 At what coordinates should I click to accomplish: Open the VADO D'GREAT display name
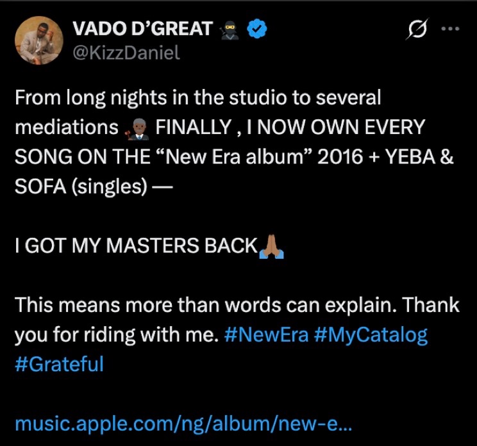point(142,29)
